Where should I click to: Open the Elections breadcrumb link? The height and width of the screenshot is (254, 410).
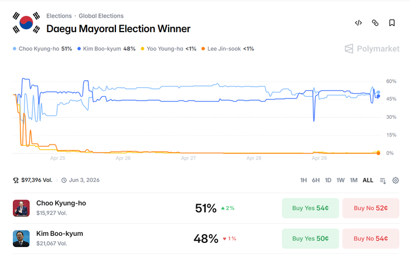[x=59, y=16]
